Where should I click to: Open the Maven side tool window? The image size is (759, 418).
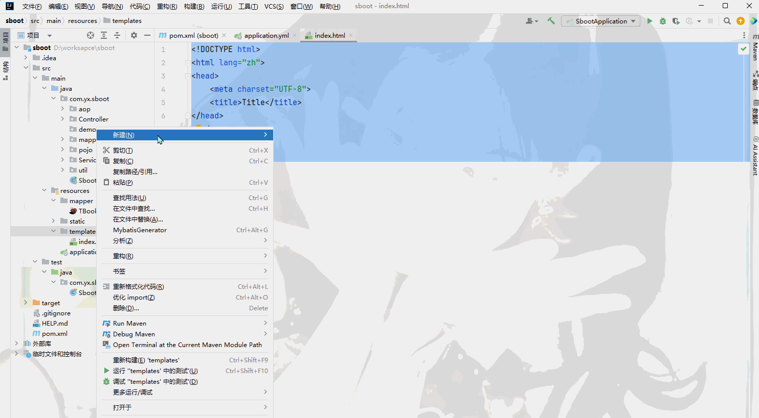pos(755,47)
